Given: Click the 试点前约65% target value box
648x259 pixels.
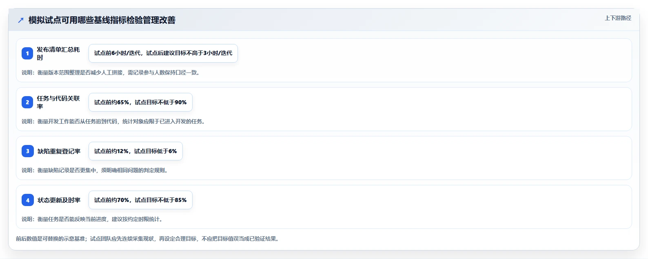Looking at the screenshot, I should pos(140,102).
